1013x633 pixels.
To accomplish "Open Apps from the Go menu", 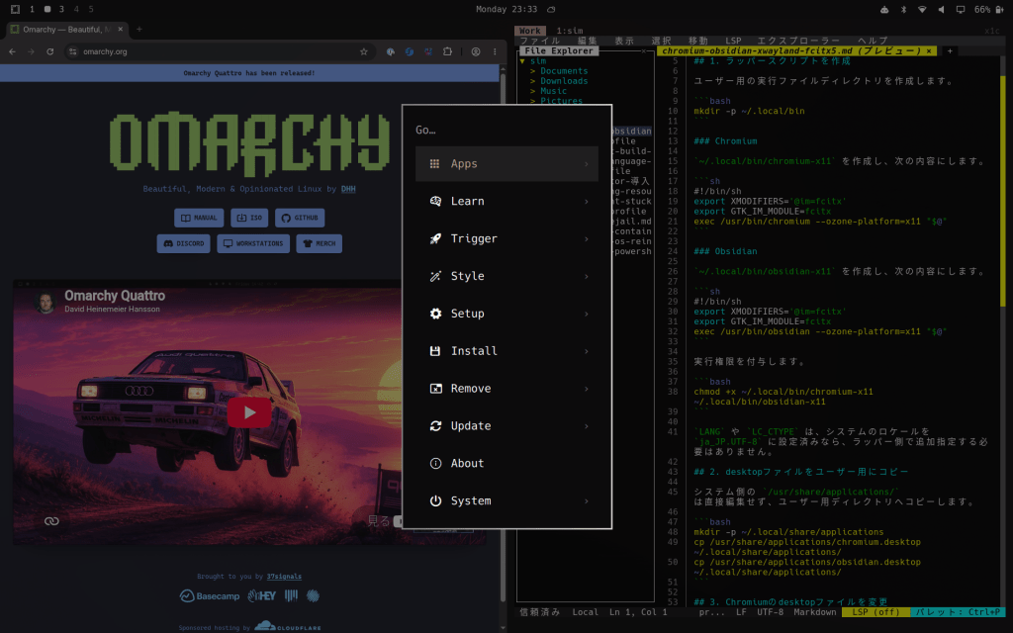I will pos(506,164).
